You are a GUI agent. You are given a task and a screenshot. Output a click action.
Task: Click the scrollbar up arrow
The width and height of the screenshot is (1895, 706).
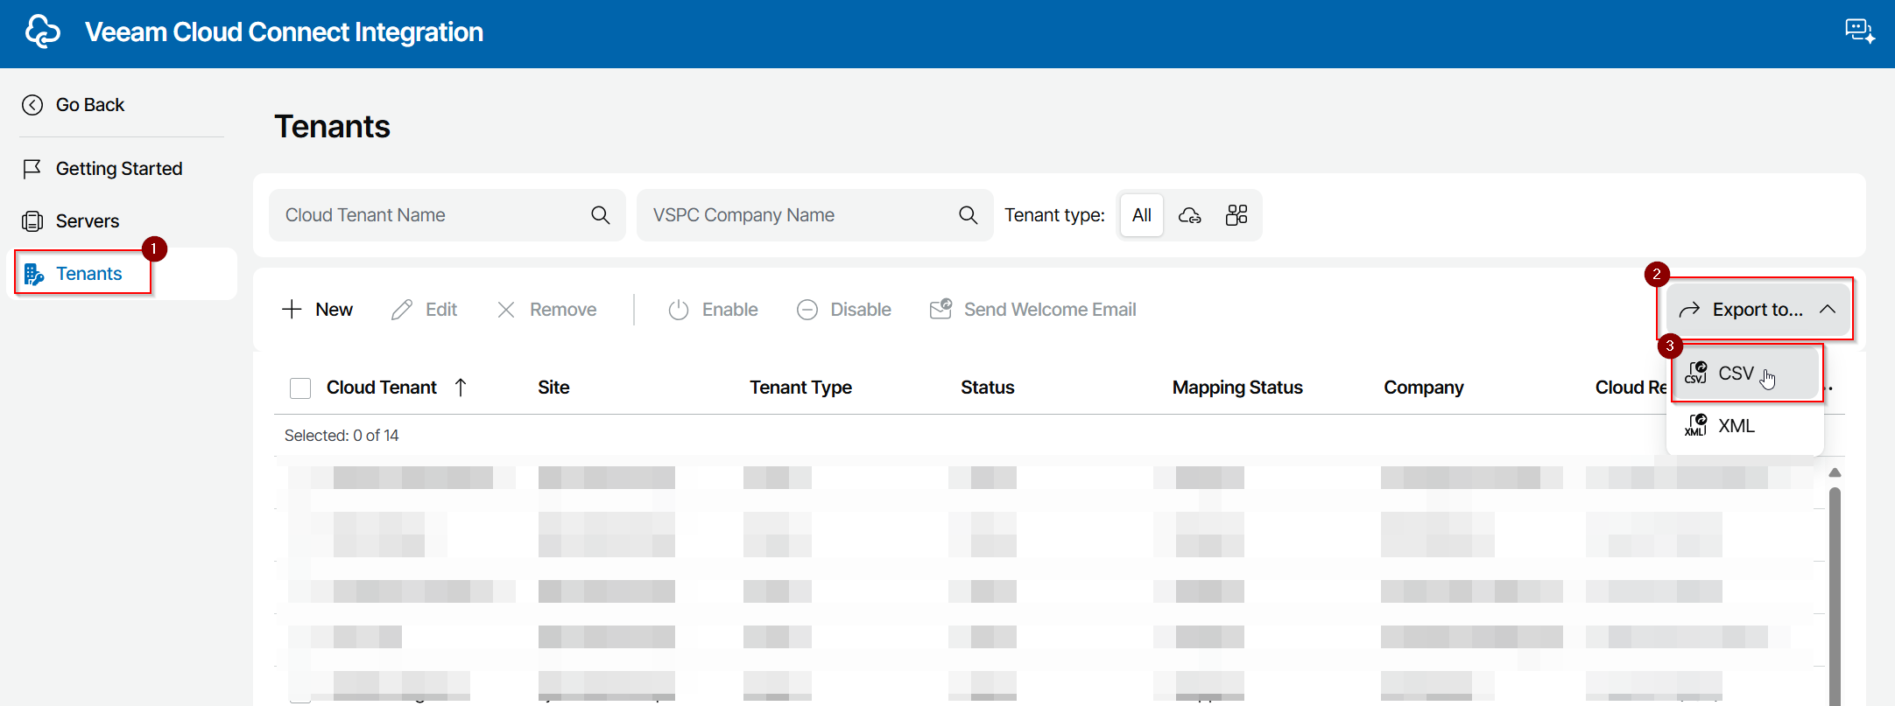point(1835,472)
